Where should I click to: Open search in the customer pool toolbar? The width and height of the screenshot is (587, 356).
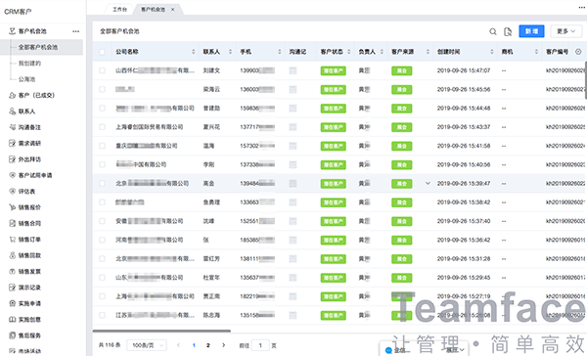tap(493, 32)
